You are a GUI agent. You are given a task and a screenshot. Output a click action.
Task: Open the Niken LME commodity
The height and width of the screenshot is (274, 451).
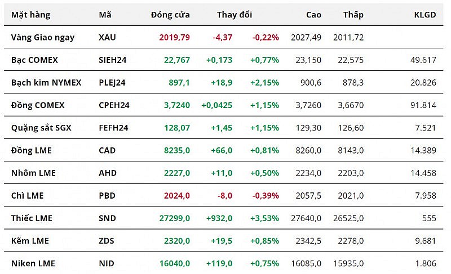pyautogui.click(x=33, y=263)
